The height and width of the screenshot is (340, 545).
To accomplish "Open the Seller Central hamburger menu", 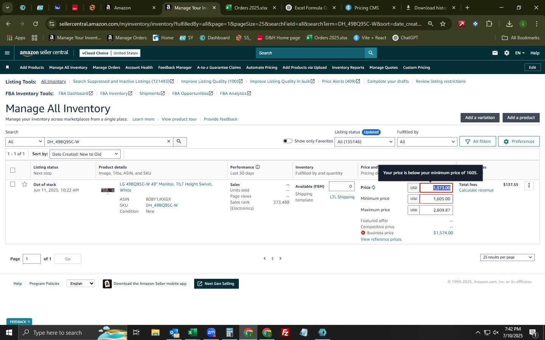I will coord(7,53).
